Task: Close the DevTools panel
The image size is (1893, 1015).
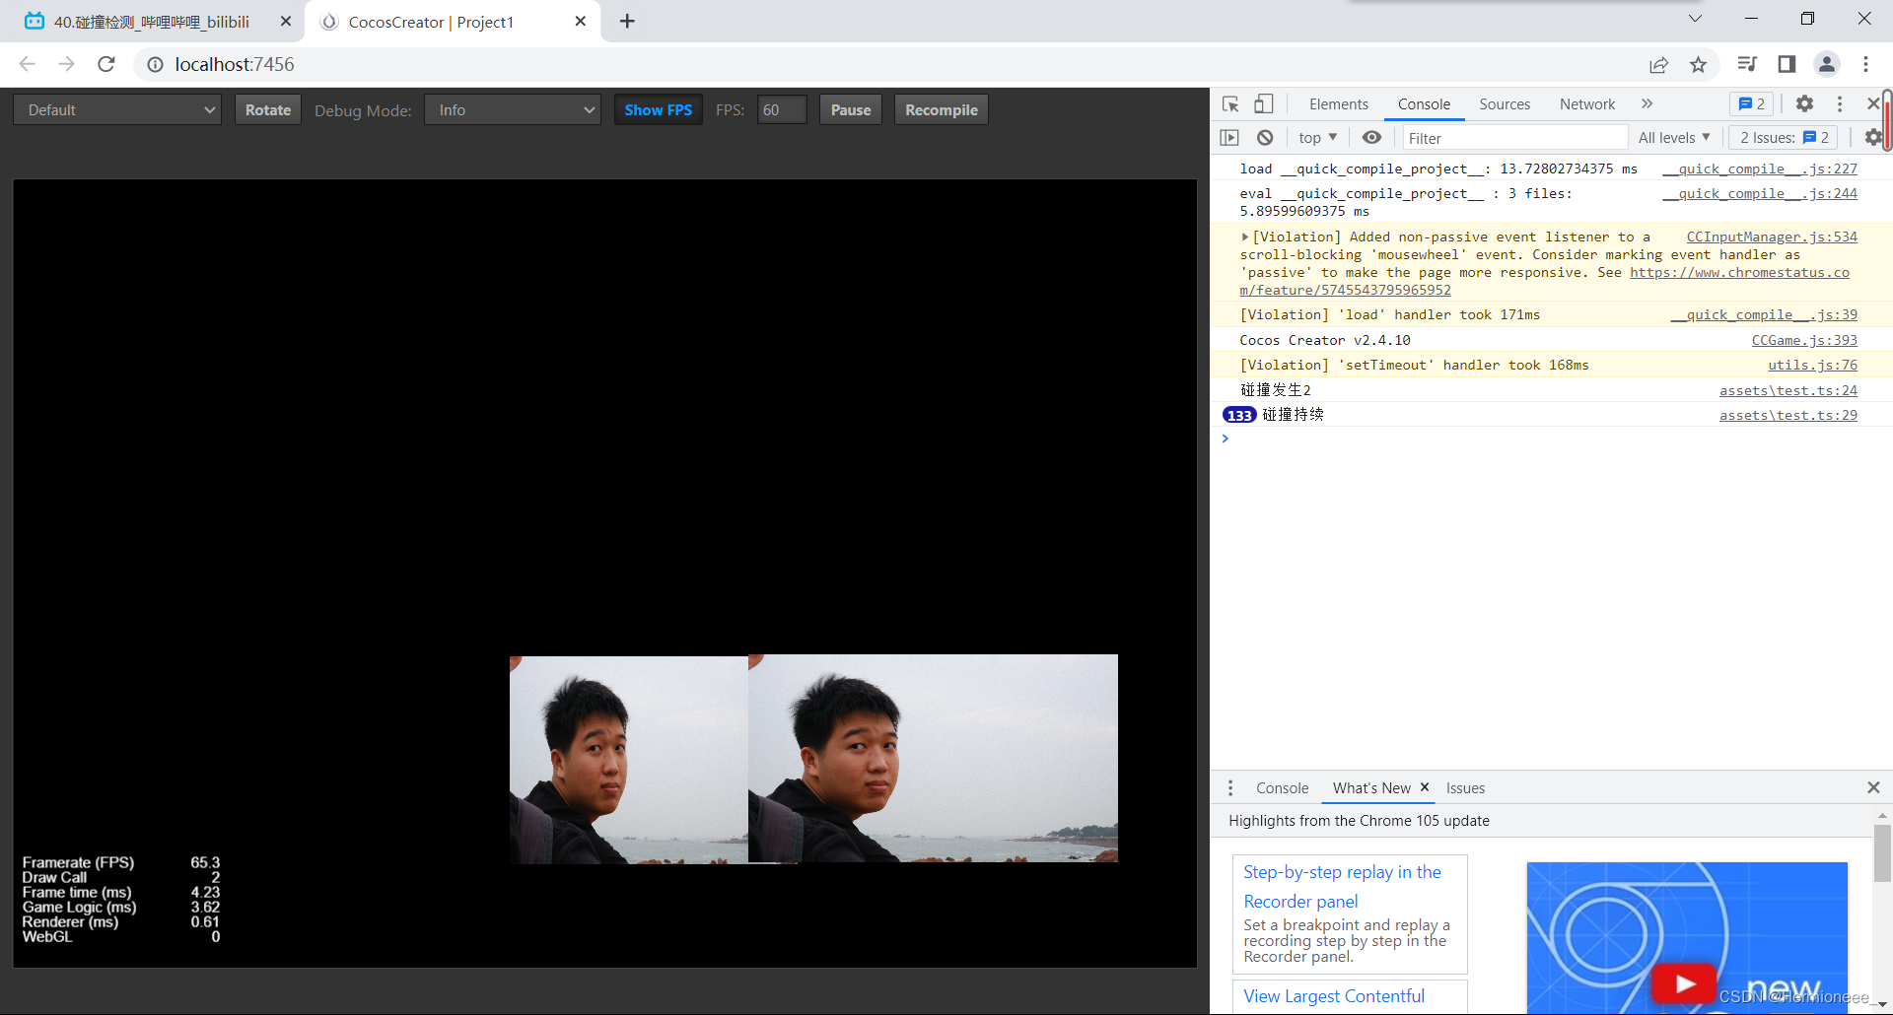Action: (x=1873, y=103)
